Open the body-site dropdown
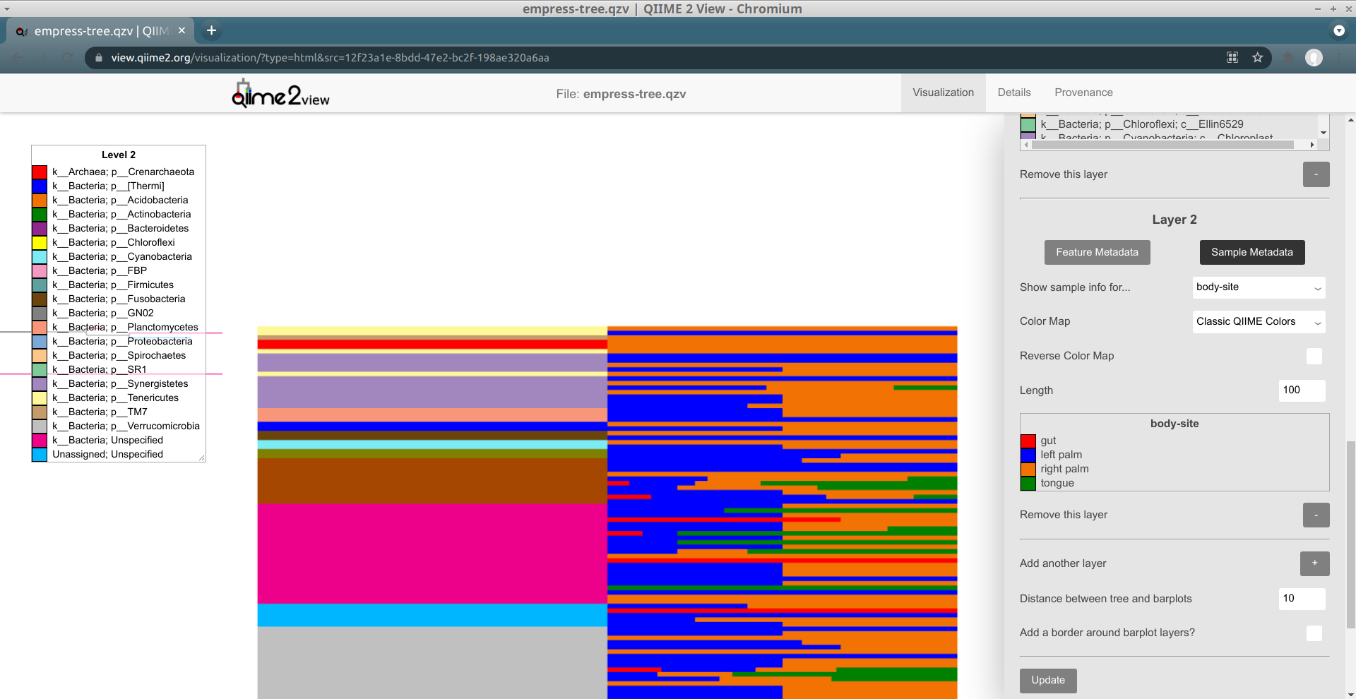The image size is (1356, 699). pos(1259,287)
